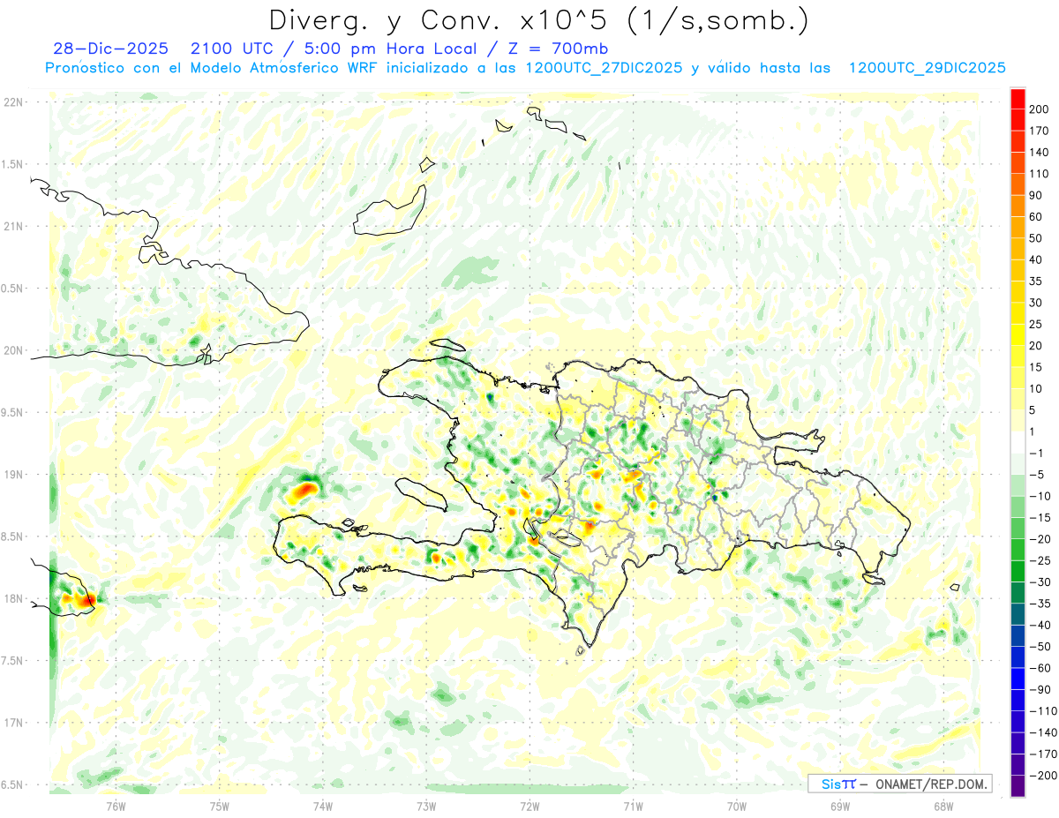Click the "9.5N" latitude label
The width and height of the screenshot is (1059, 818).
pyautogui.click(x=13, y=412)
